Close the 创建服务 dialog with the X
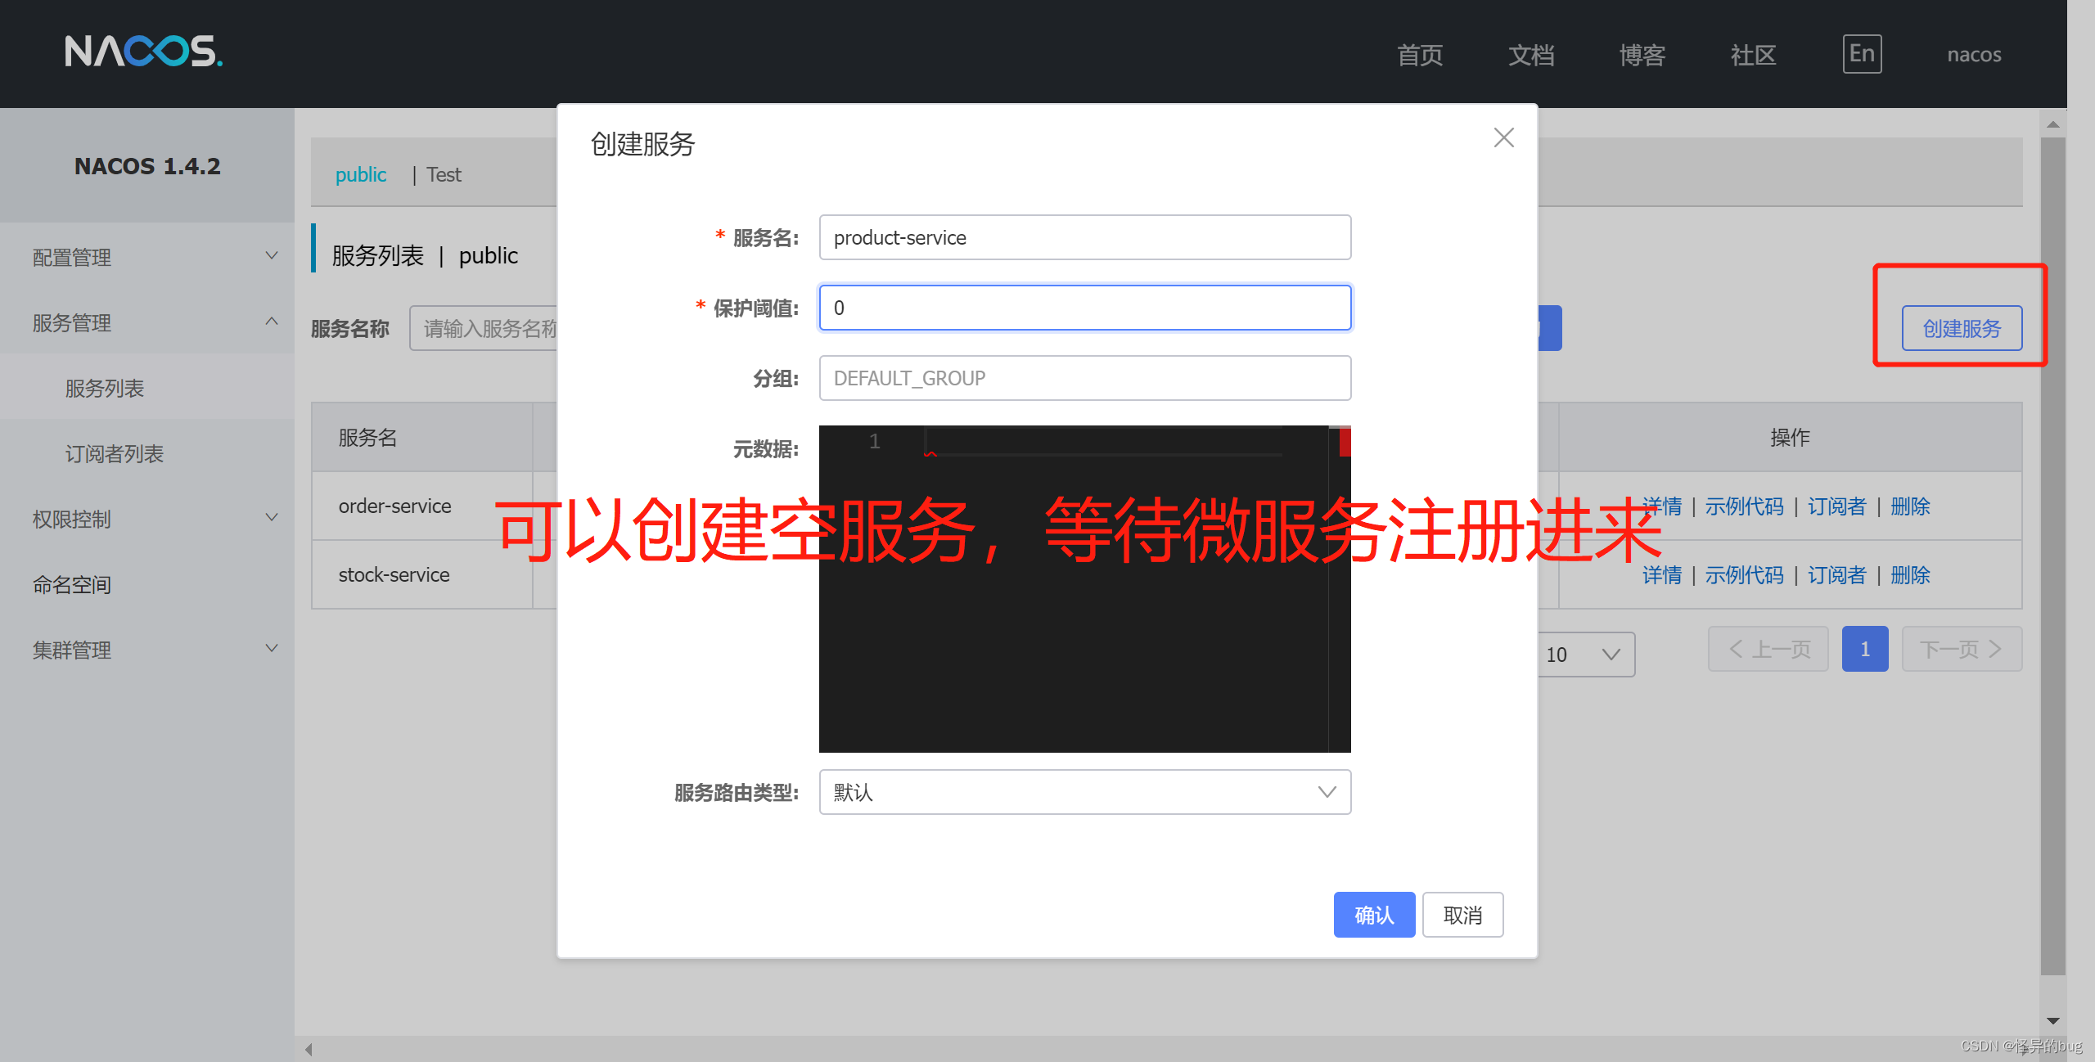This screenshot has height=1062, width=2095. (1503, 137)
